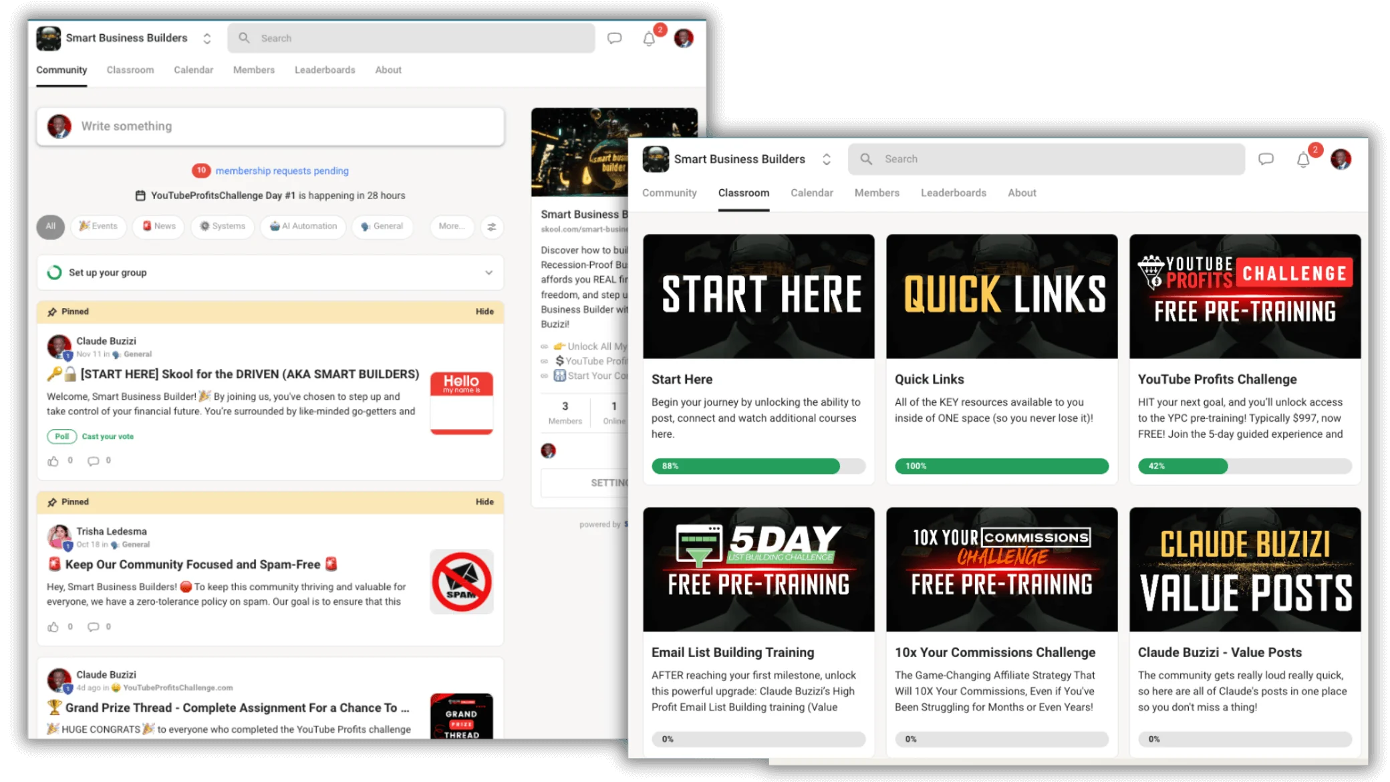Click Search field in Community window
Image resolution: width=1390 pixels, height=782 pixels.
[411, 38]
